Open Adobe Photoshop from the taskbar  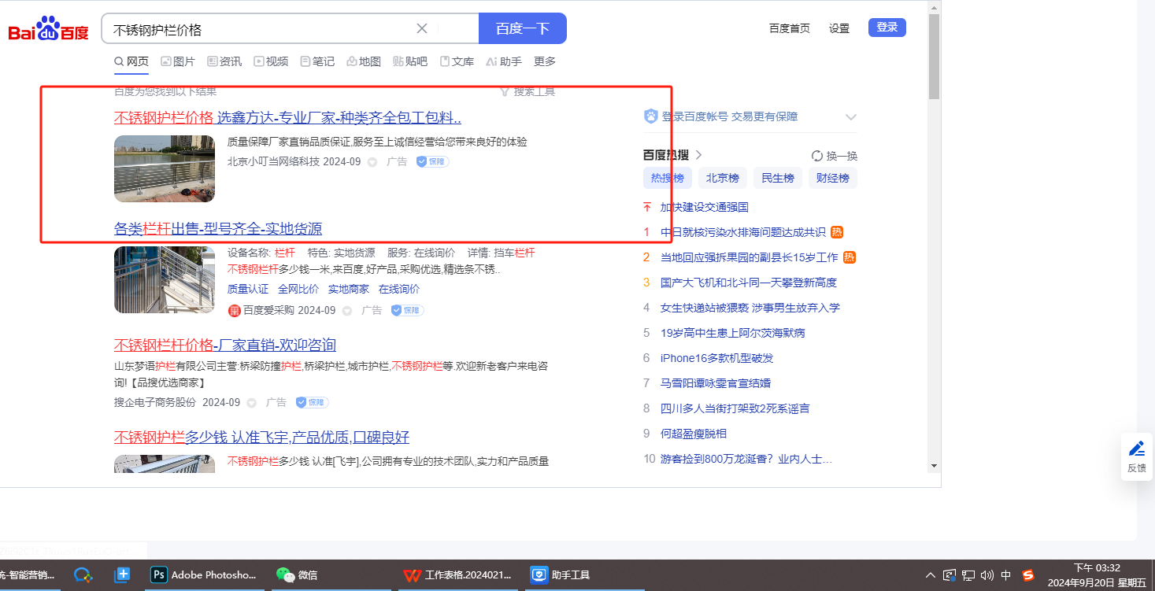(x=203, y=574)
